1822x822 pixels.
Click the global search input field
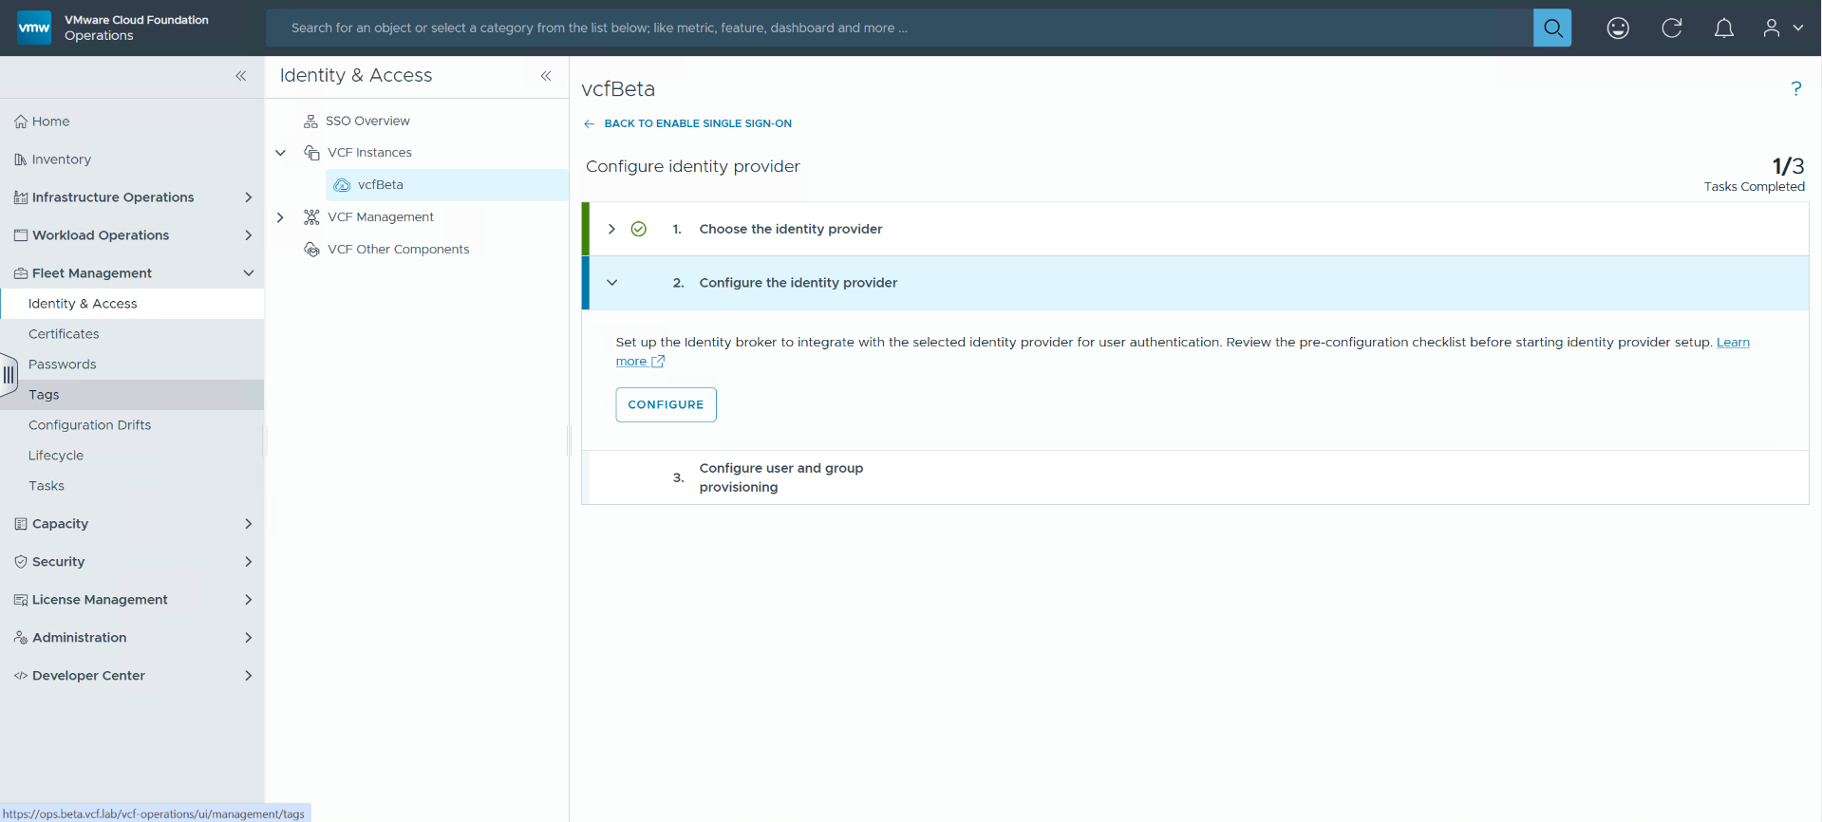[x=899, y=28]
